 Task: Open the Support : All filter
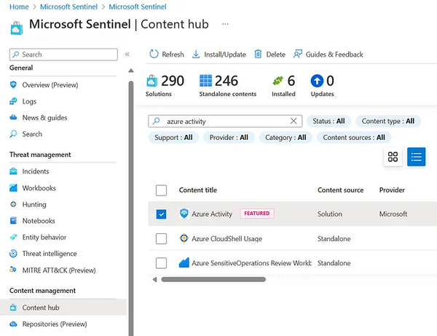173,138
